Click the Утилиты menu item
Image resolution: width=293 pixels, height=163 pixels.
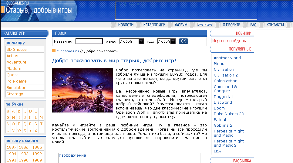pyautogui.click(x=205, y=25)
